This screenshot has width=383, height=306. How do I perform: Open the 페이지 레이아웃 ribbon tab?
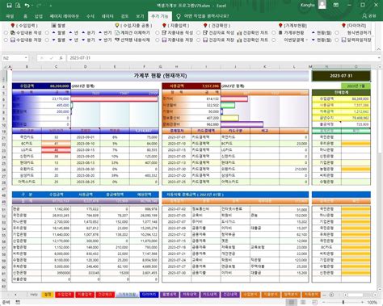pos(65,16)
